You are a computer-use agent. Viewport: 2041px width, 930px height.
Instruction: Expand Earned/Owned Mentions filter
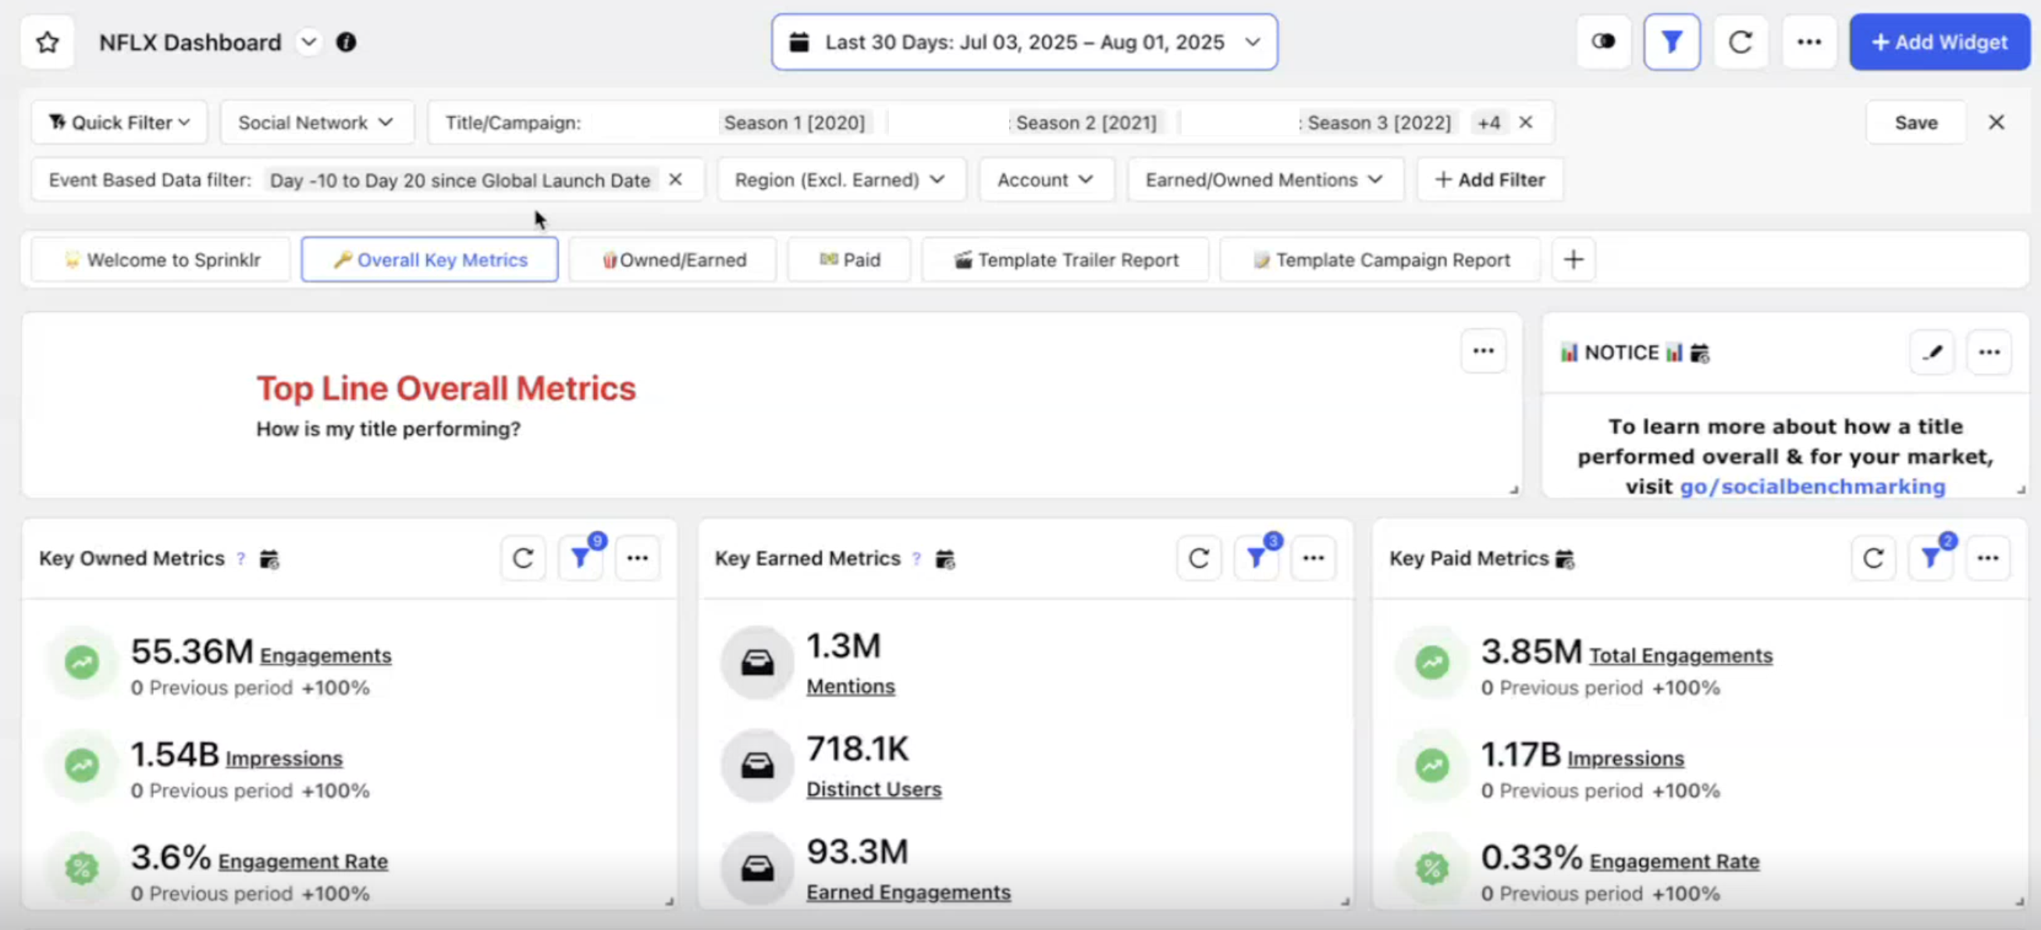pyautogui.click(x=1264, y=180)
